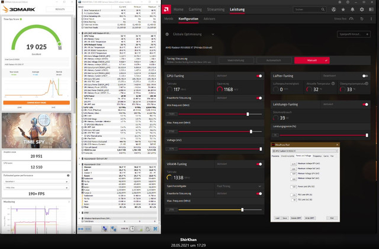Select the Voreinstellung tuning button
Image resolution: width=379 pixels, height=249 pixels.
(x=236, y=60)
